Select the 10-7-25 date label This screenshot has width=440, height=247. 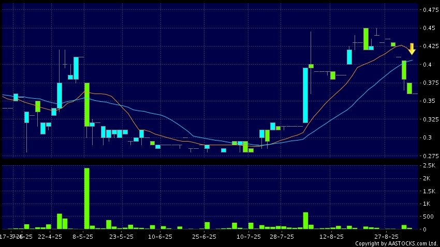click(248, 237)
